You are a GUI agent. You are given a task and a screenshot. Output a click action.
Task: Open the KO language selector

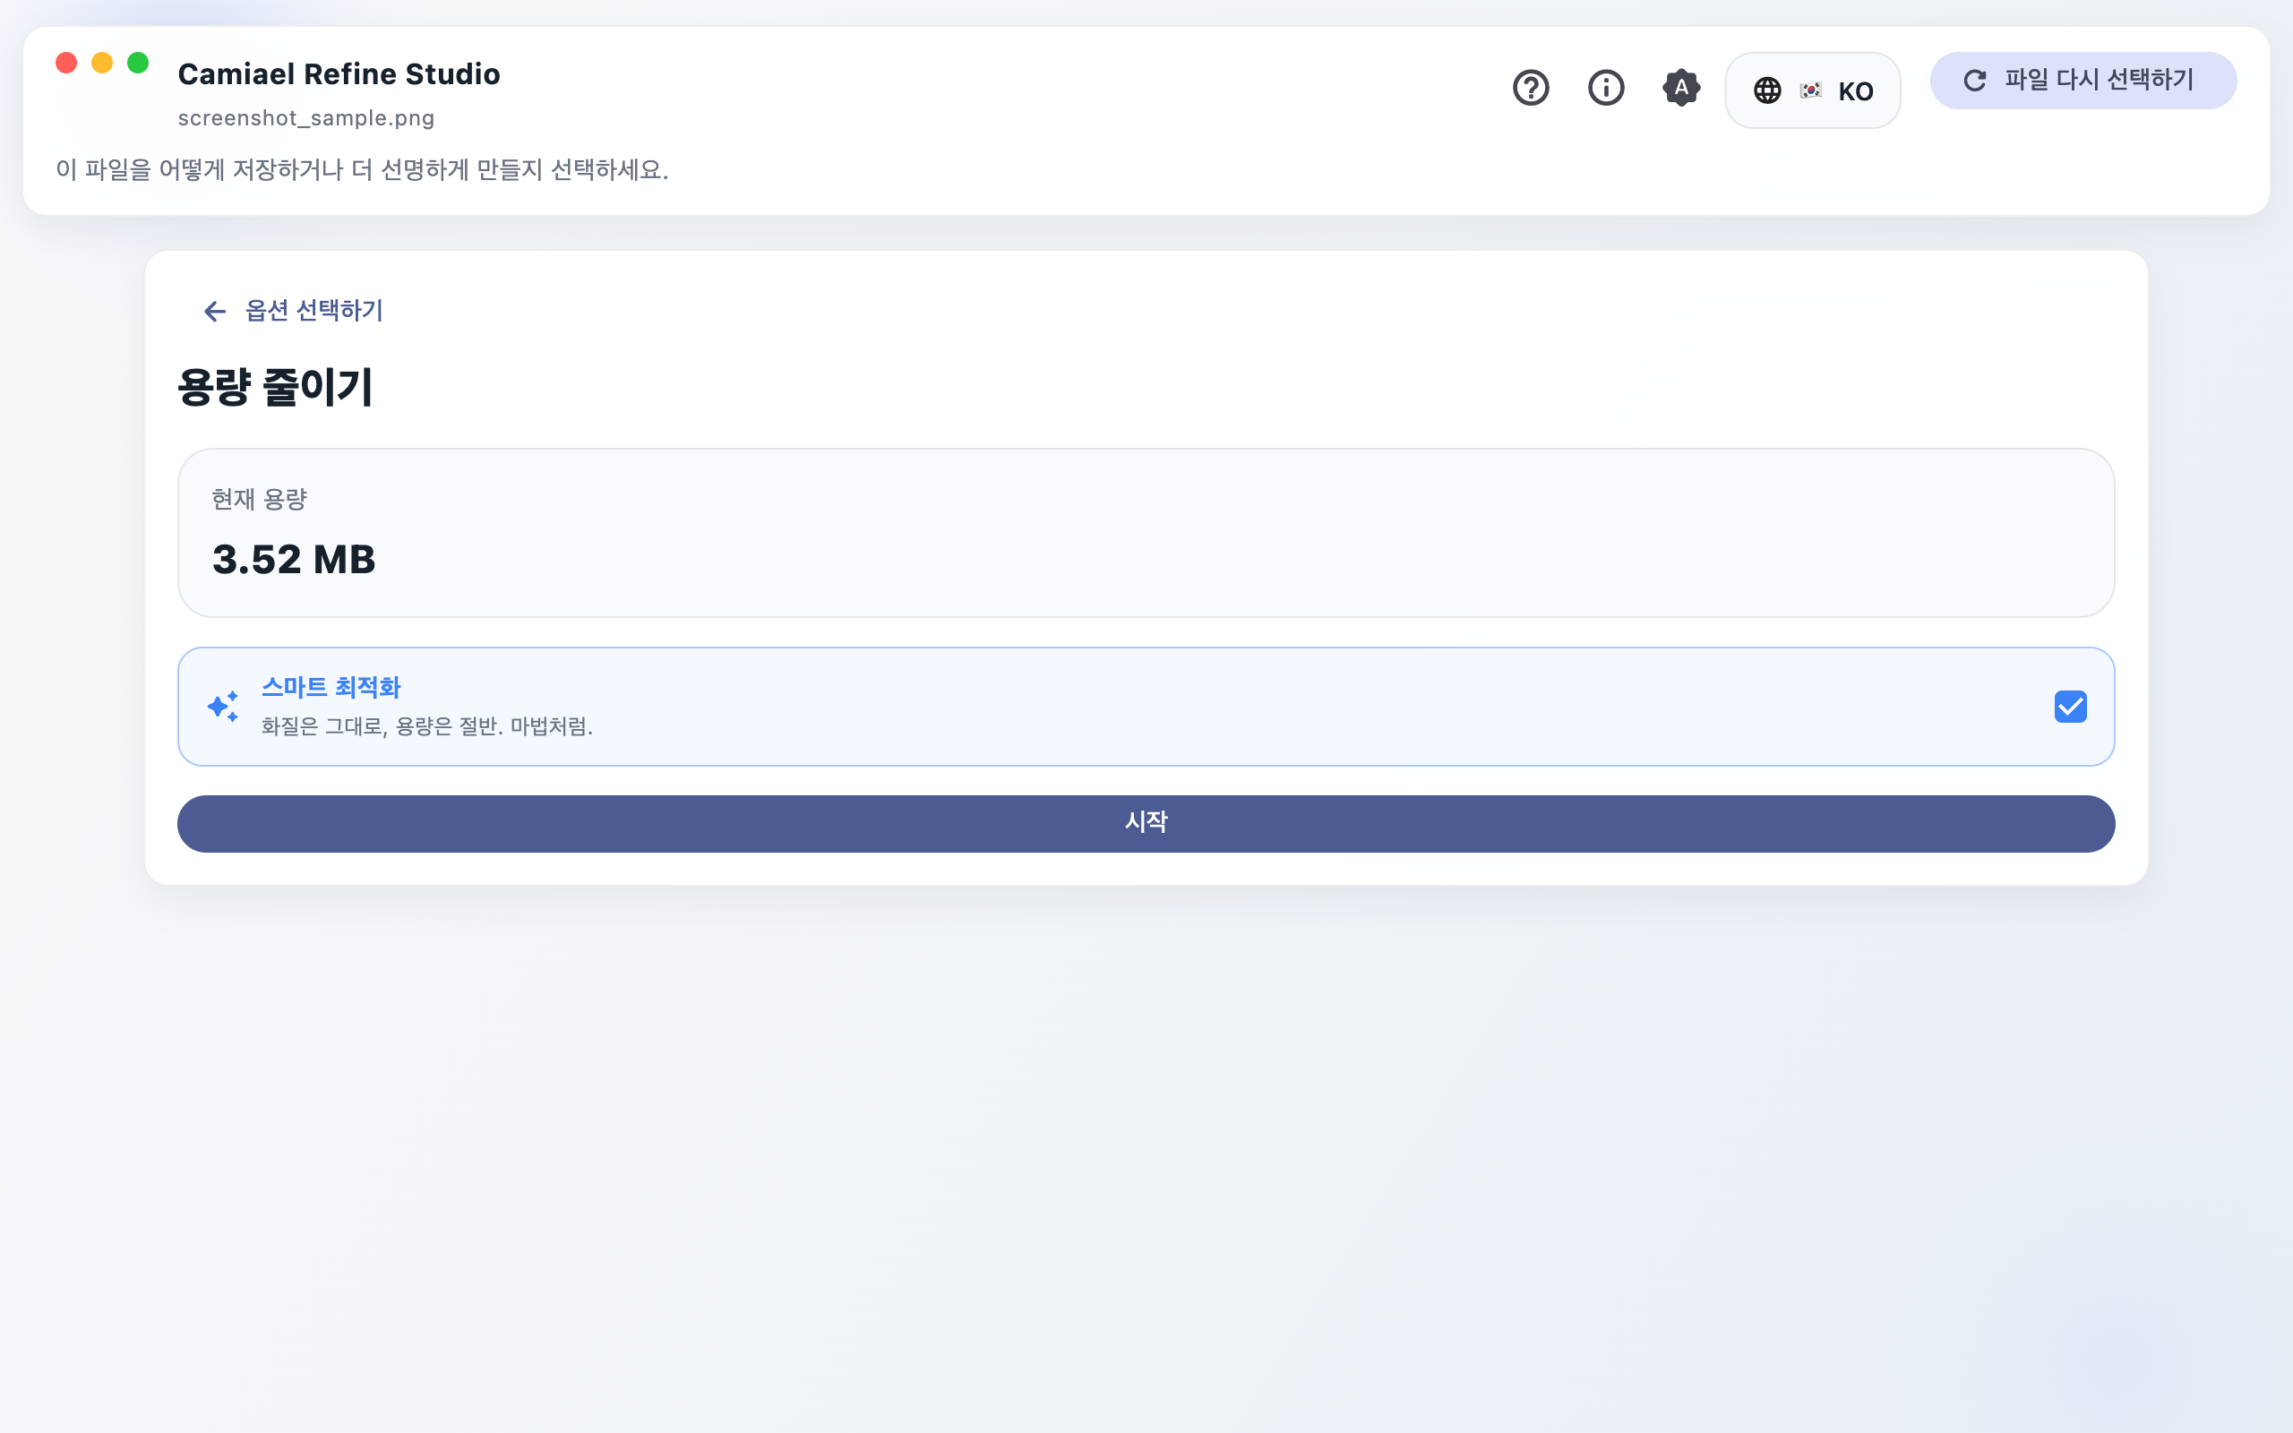[1813, 91]
